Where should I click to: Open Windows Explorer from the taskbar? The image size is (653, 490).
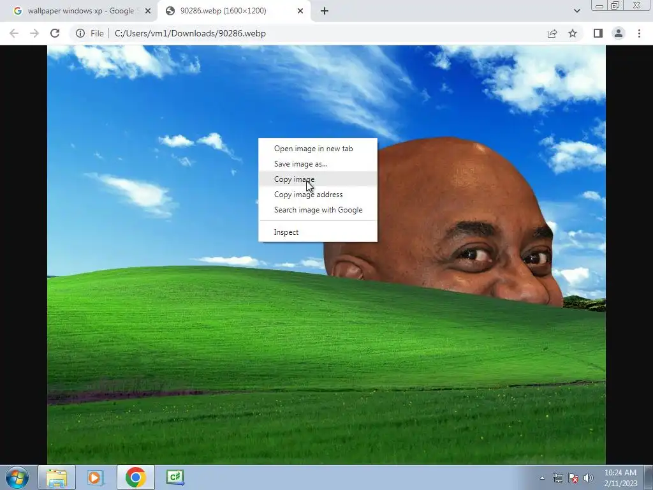click(x=57, y=477)
